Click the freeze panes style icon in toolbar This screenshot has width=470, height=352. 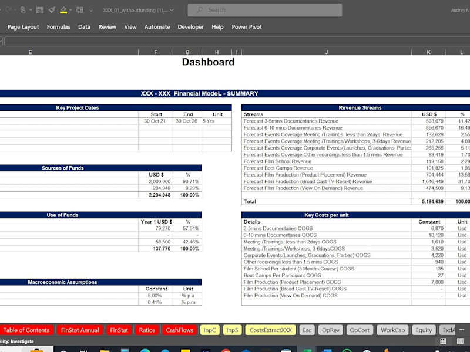(80, 10)
